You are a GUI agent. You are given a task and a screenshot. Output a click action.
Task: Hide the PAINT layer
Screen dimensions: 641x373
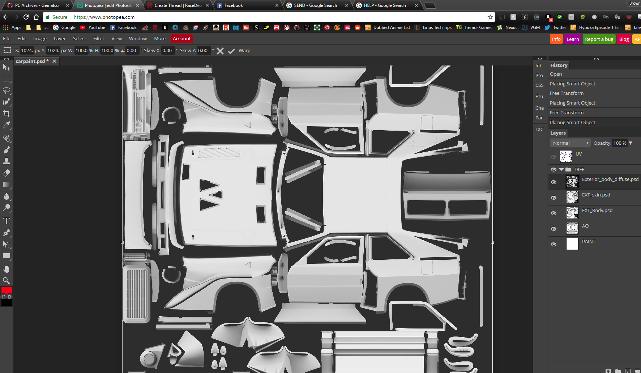click(554, 244)
